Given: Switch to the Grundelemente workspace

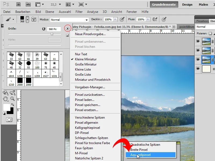Looking at the screenshot, I should tap(164, 5).
